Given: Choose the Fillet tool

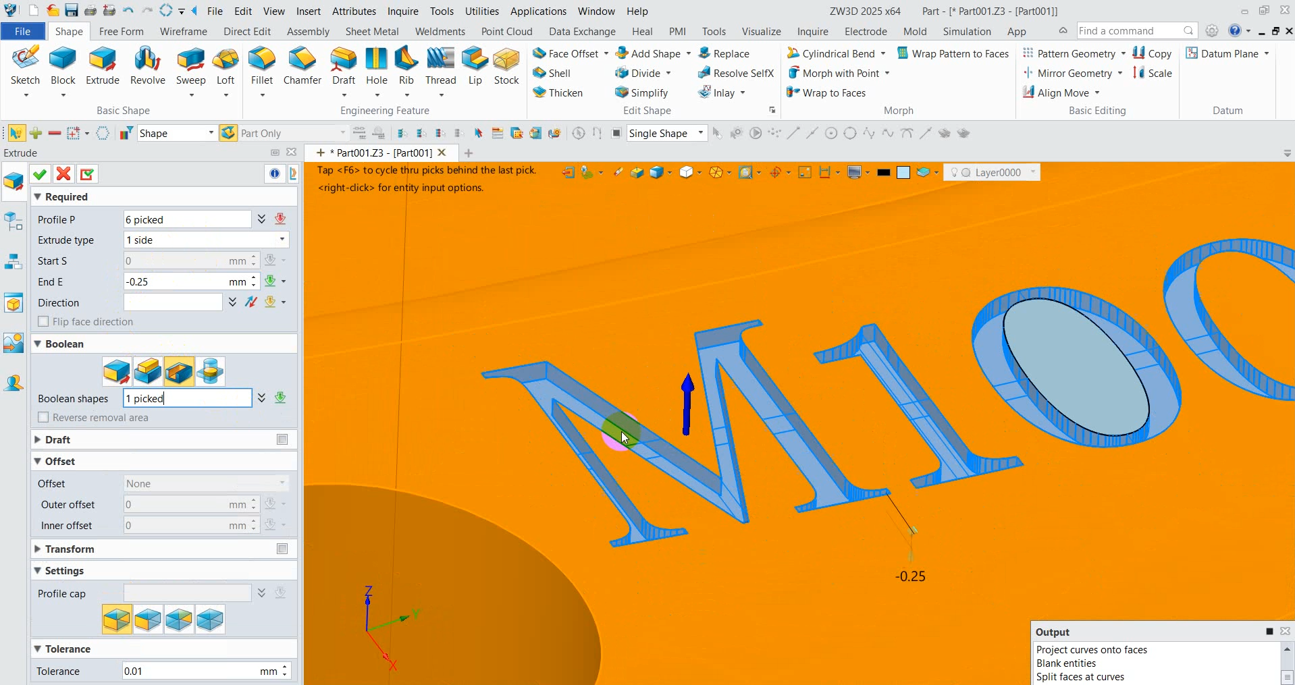Looking at the screenshot, I should coord(261,67).
